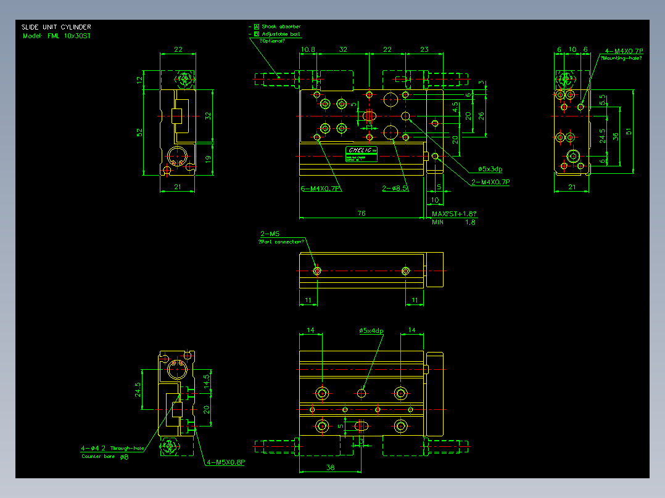Click the 52 height dimension on the left view

coord(139,133)
